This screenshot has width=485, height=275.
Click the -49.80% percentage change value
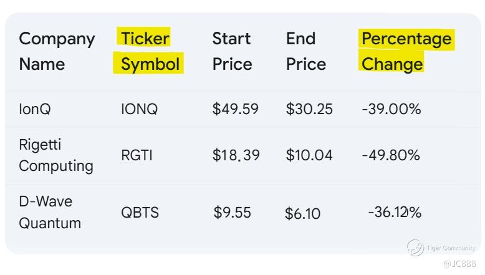point(391,155)
